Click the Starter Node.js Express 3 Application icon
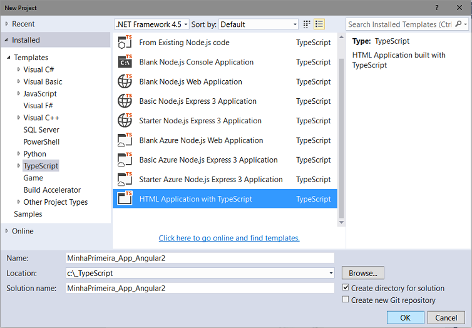 (125, 121)
